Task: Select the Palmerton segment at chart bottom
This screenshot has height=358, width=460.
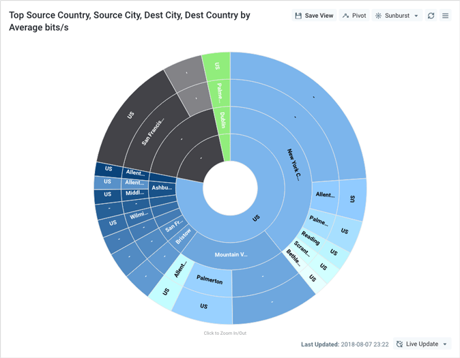Action: [210, 280]
